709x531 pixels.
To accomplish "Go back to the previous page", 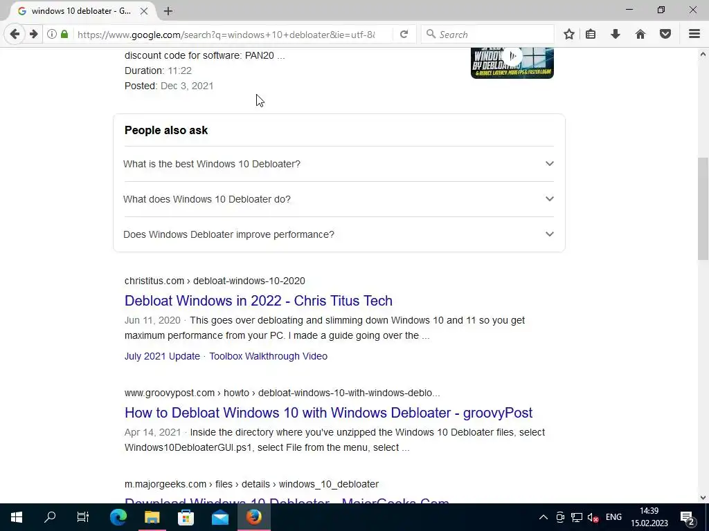I will (15, 35).
